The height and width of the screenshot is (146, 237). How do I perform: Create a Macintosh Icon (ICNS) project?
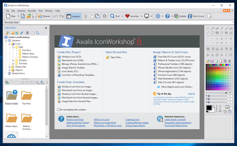tap(73, 61)
